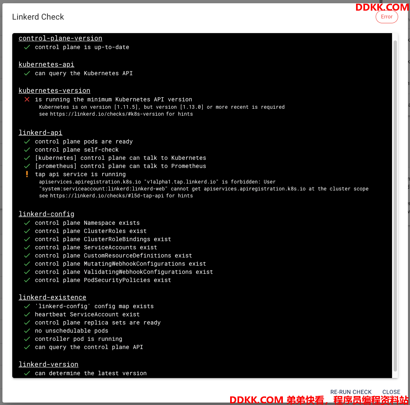The image size is (410, 405).
Task: Click the text 'no unschedulable pods'
Action: coord(72,331)
